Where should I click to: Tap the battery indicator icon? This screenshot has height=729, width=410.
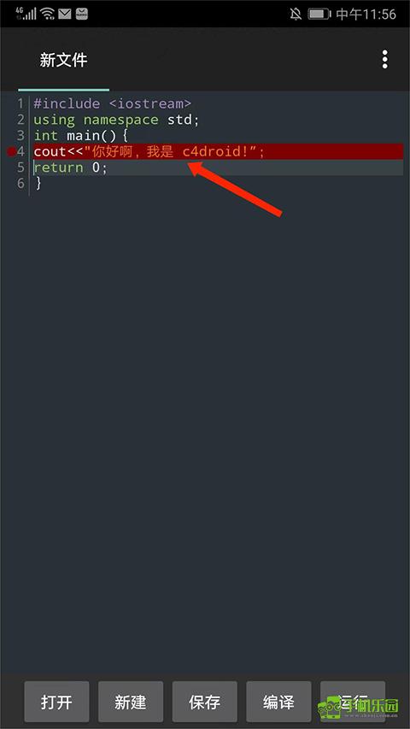pos(319,14)
